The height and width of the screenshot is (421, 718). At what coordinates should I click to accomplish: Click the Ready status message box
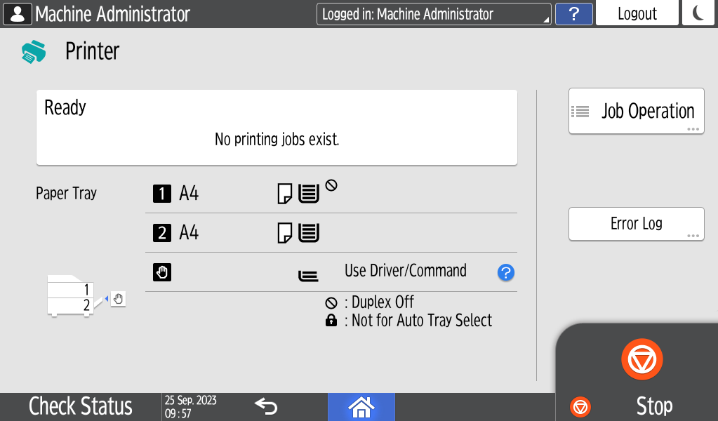coord(277,127)
